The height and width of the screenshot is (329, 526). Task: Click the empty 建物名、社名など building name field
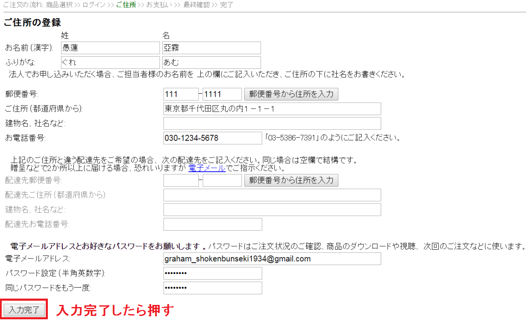(x=272, y=123)
